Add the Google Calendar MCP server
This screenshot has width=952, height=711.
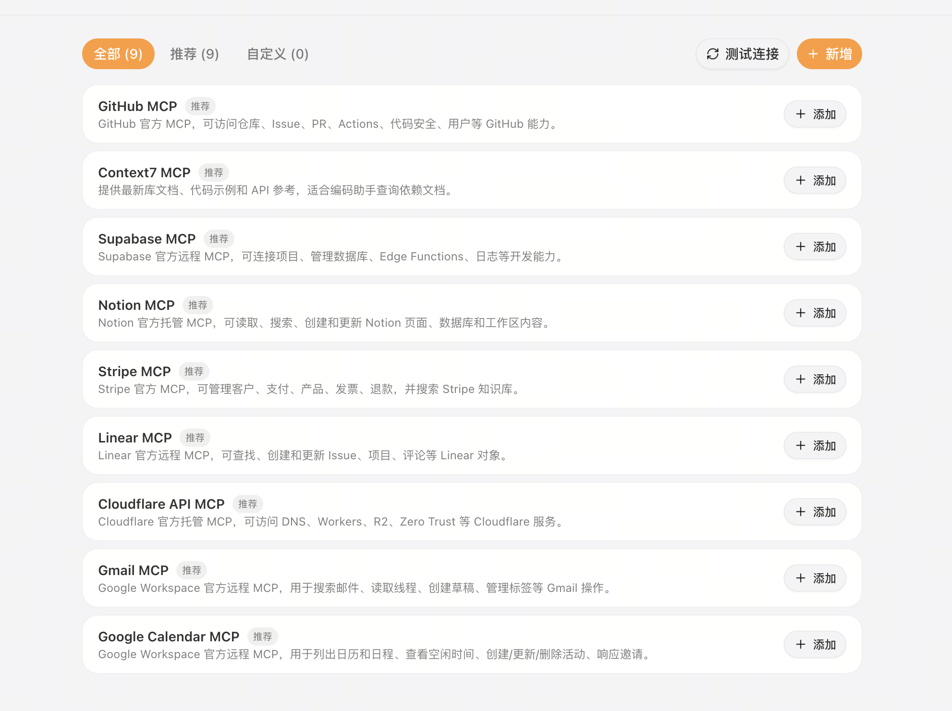815,644
